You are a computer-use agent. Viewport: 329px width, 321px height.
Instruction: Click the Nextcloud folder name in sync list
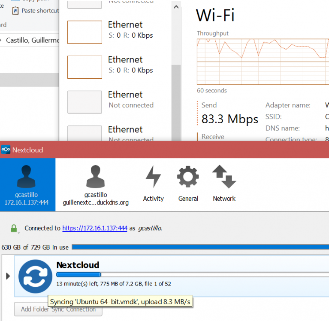click(78, 265)
